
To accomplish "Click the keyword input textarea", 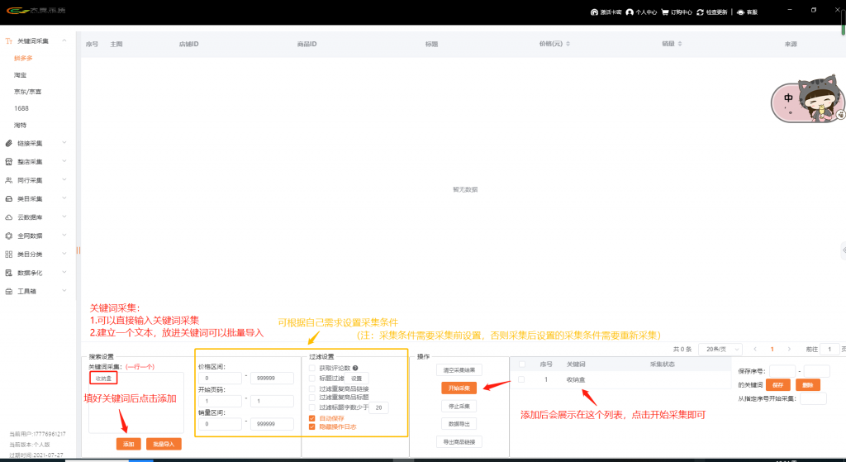I will pyautogui.click(x=136, y=402).
